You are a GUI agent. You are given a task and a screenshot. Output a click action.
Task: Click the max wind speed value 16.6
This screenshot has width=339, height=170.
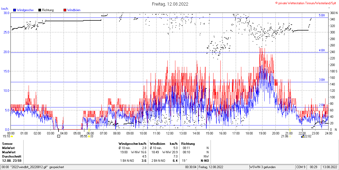click(144, 152)
